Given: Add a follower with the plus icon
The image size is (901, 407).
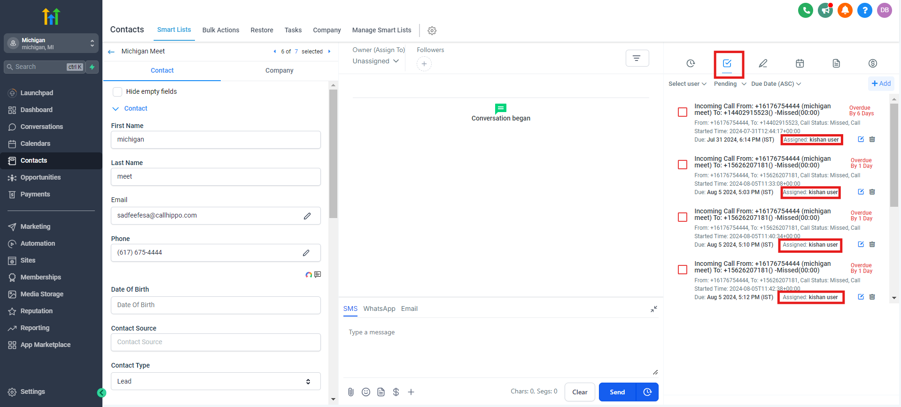Looking at the screenshot, I should [x=424, y=64].
